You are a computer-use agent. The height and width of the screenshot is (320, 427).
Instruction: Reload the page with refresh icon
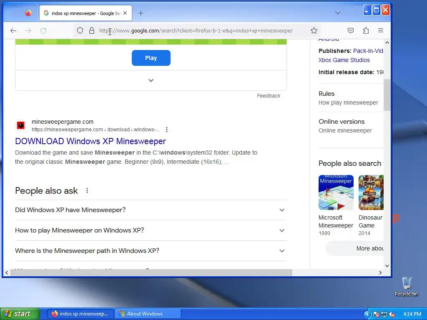pyautogui.click(x=43, y=31)
